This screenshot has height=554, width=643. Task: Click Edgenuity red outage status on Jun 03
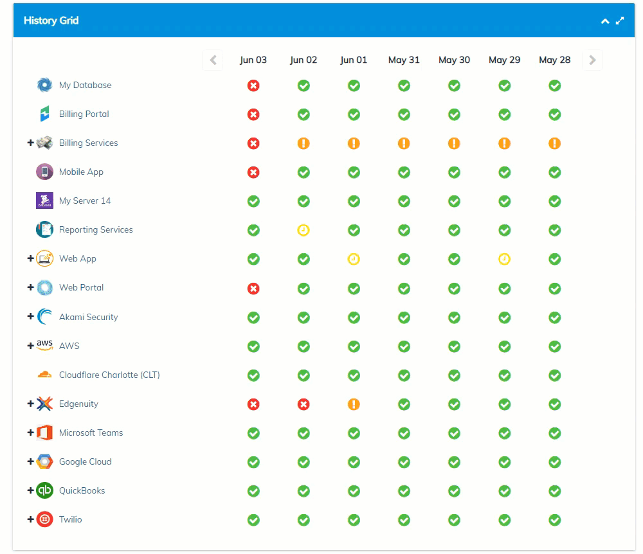click(x=253, y=404)
